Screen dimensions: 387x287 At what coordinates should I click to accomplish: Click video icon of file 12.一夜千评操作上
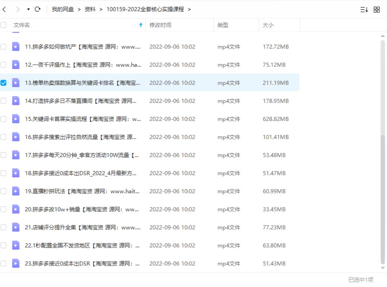[x=16, y=65]
